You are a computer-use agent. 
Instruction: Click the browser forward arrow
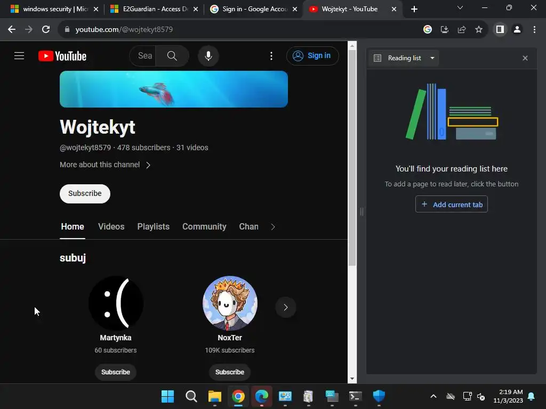click(x=29, y=29)
